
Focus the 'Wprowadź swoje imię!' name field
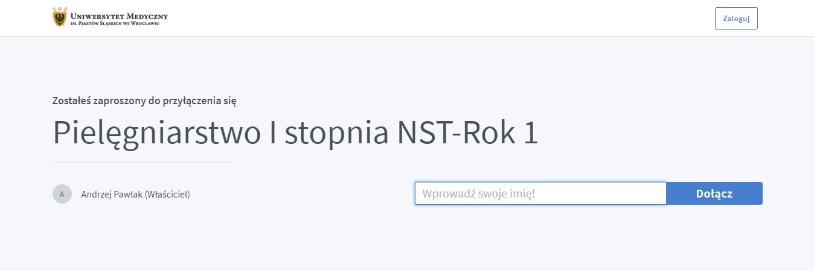coord(540,193)
